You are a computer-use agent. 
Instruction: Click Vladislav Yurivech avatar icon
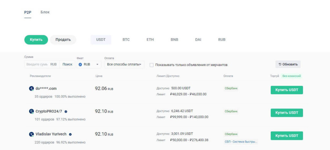tap(31, 134)
